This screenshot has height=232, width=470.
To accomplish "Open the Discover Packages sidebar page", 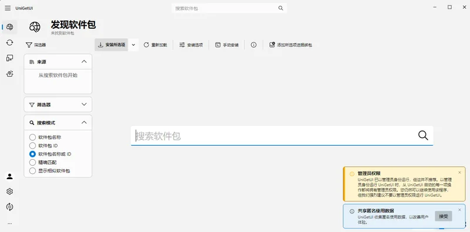I will (x=9, y=27).
